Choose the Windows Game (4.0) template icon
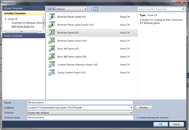This screenshot has height=130, width=189. coord(52,33)
